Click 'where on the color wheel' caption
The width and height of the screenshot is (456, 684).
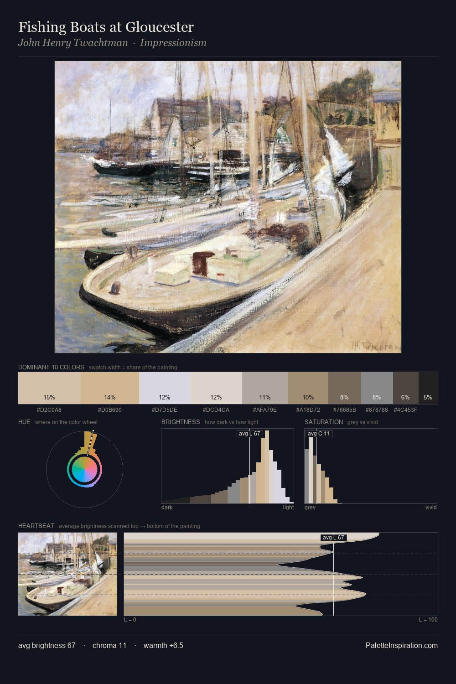pos(66,422)
